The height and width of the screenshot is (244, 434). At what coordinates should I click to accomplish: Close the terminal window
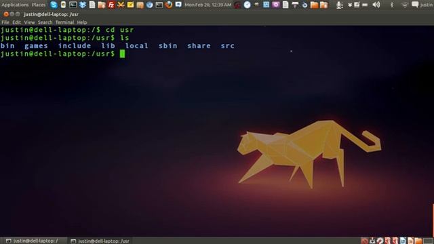(x=6, y=14)
